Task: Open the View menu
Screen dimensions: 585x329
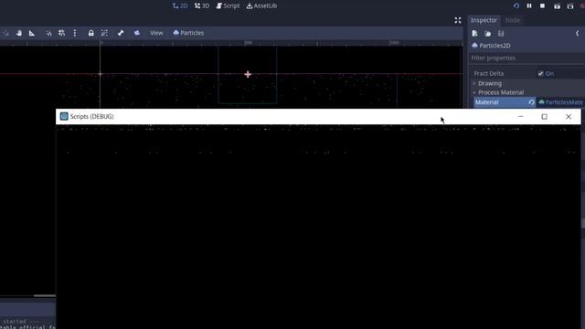Action: (156, 33)
